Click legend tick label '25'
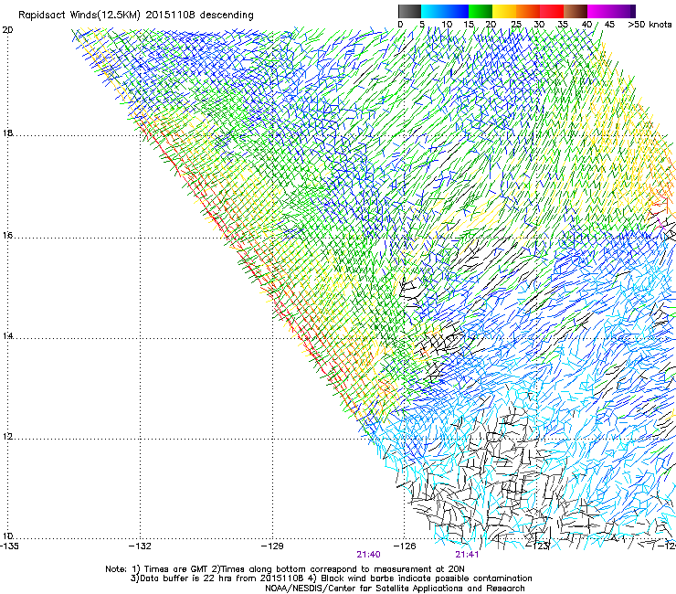Viewport: 676px width, 594px height. point(516,25)
